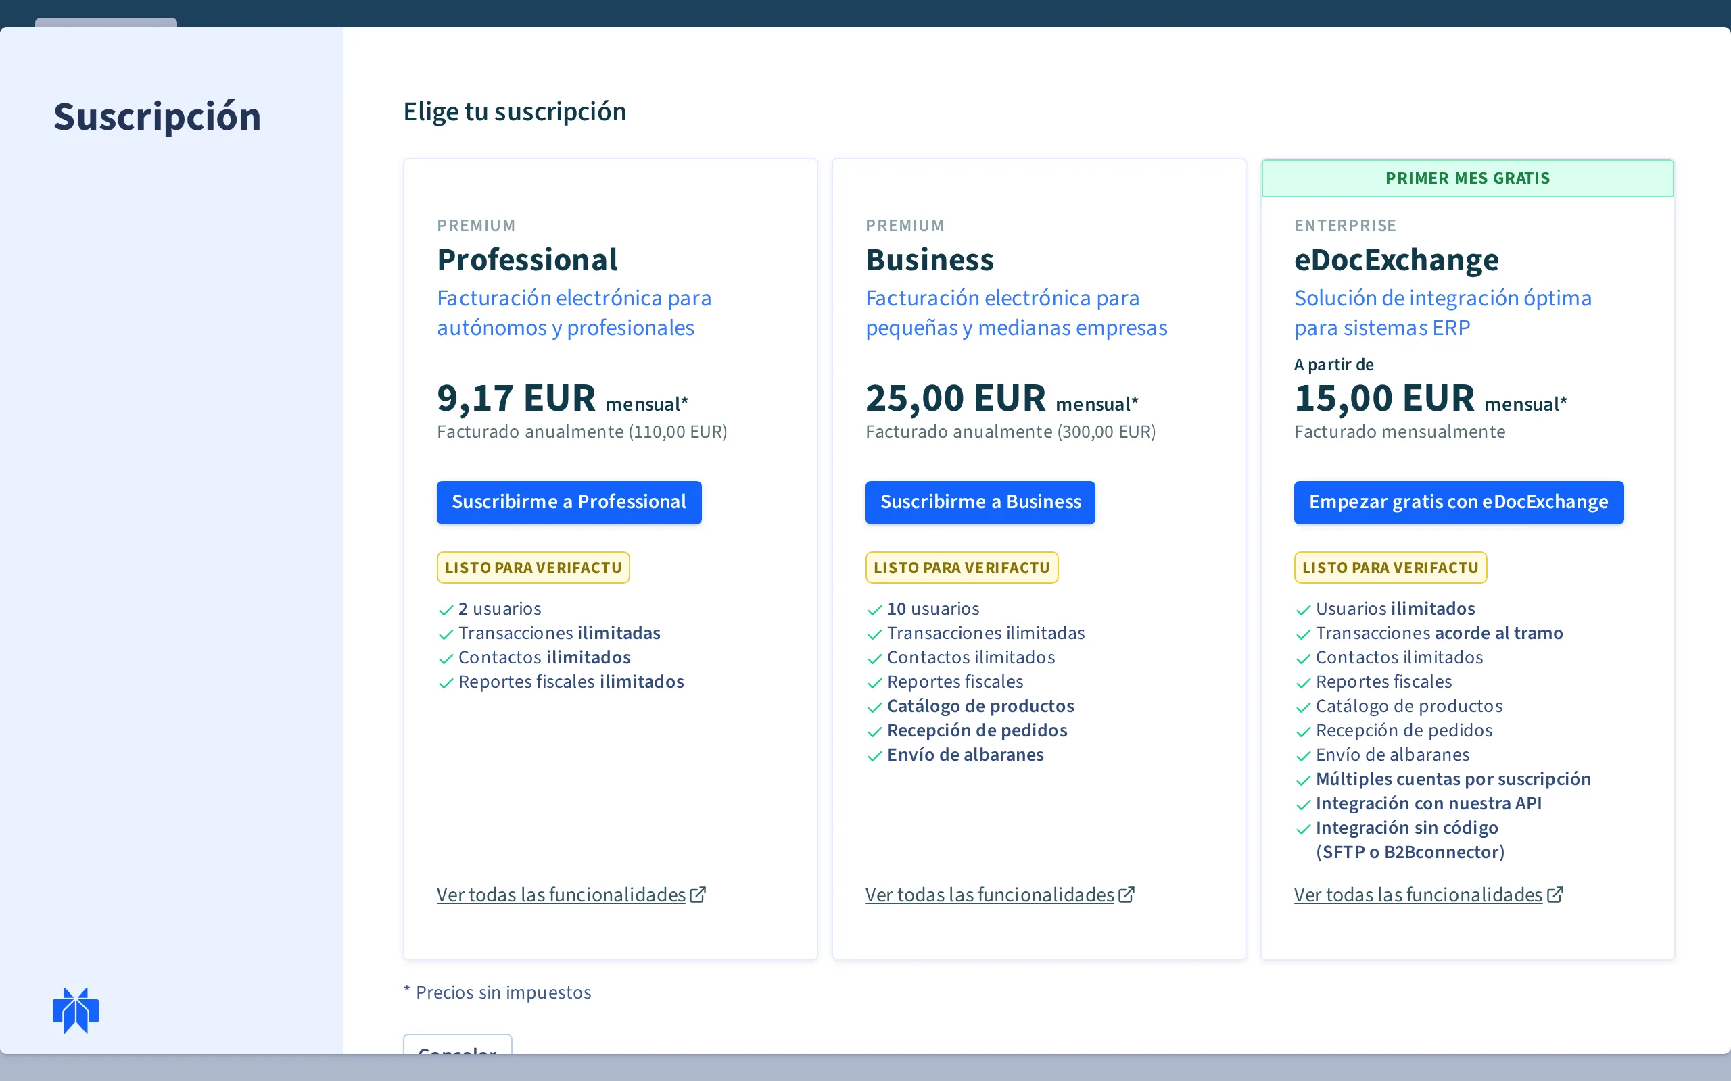Start with Empezar gratis con eDocExchange
Image resolution: width=1731 pixels, height=1081 pixels.
click(1459, 502)
